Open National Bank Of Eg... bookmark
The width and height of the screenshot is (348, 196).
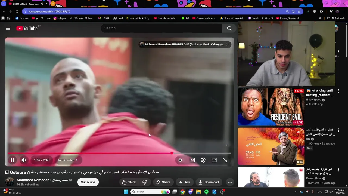click(x=138, y=18)
